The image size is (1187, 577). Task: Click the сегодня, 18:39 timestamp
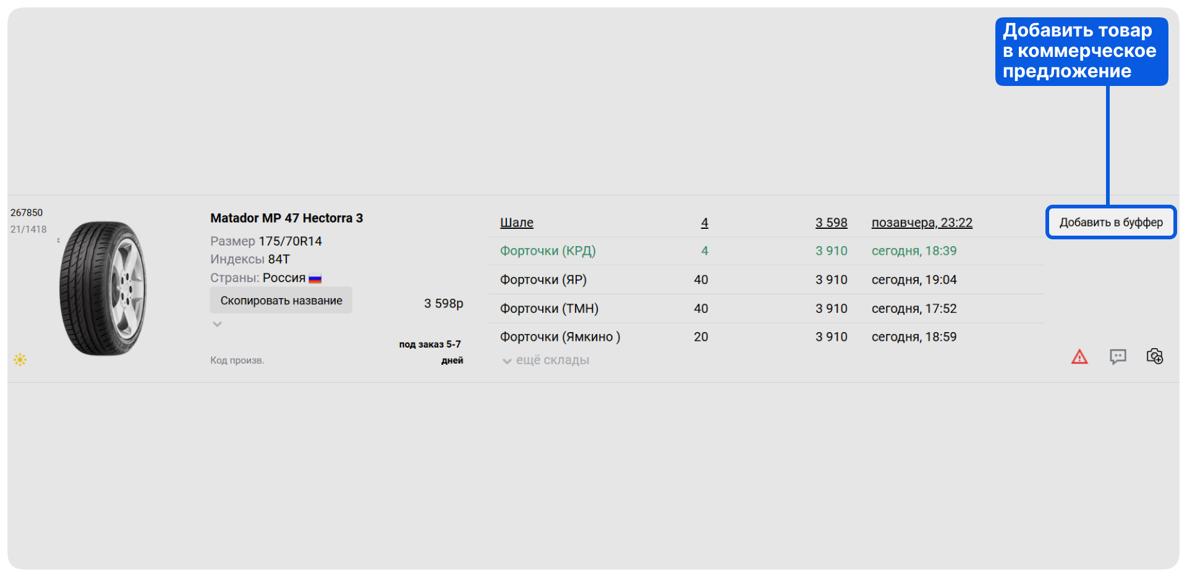coord(914,251)
